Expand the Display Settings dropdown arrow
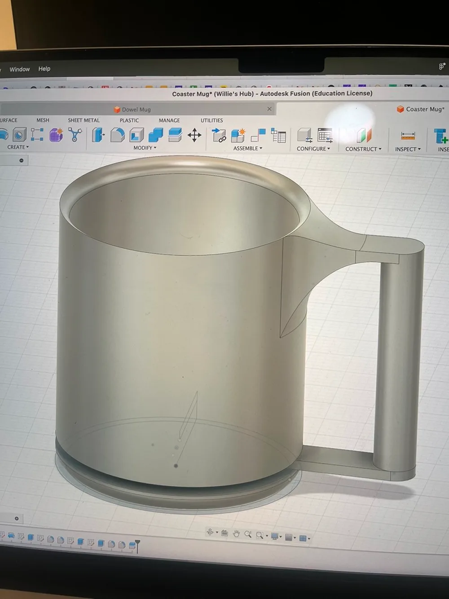449x599 pixels. pos(281,537)
